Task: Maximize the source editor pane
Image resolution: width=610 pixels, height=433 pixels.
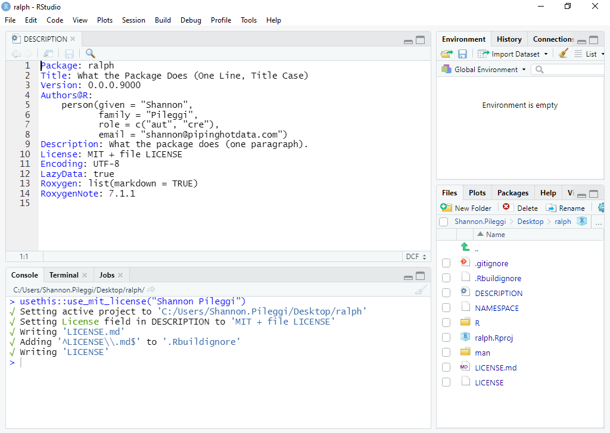Action: [420, 40]
